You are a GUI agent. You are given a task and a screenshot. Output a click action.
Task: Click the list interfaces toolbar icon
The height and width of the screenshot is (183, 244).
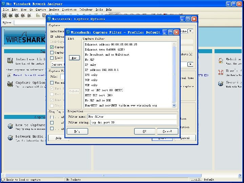[x=5, y=15]
